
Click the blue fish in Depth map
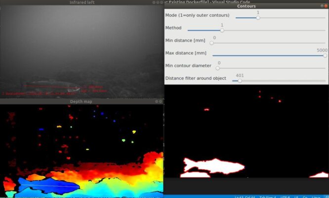tap(49, 186)
